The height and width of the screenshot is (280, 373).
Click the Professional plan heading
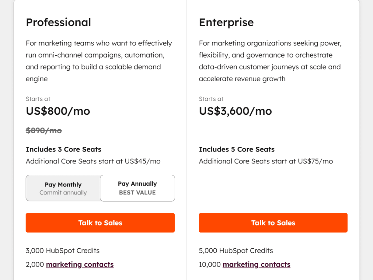(58, 22)
